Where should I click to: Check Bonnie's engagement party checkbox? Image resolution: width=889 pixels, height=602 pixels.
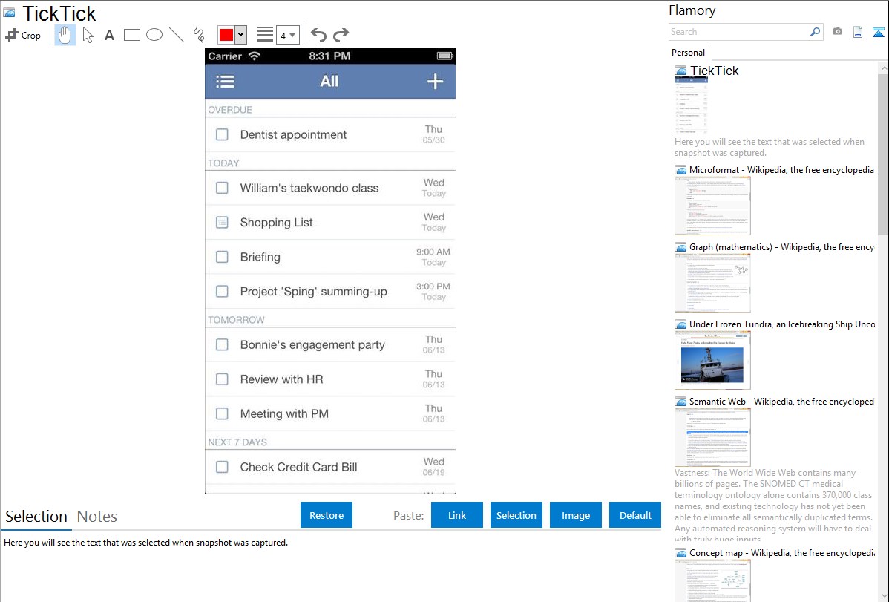pyautogui.click(x=223, y=345)
